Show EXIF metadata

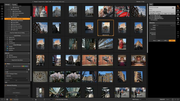pyautogui.click(x=159, y=41)
